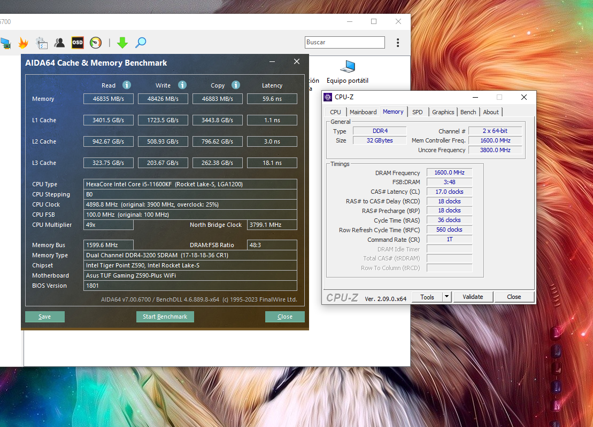Click the green download arrow icon
The width and height of the screenshot is (593, 427).
pyautogui.click(x=122, y=43)
